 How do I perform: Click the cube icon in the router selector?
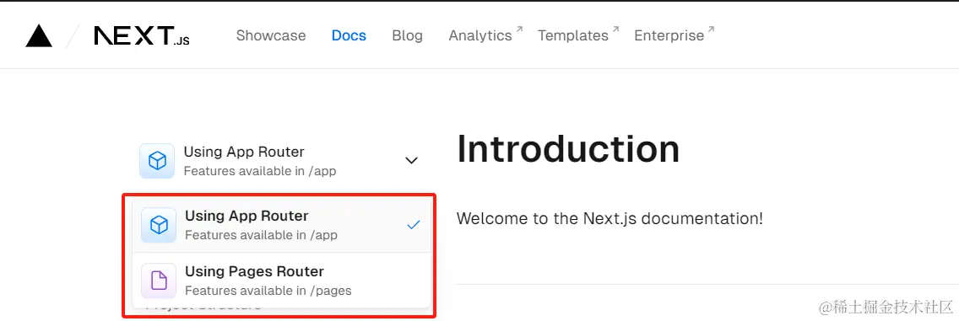[157, 161]
